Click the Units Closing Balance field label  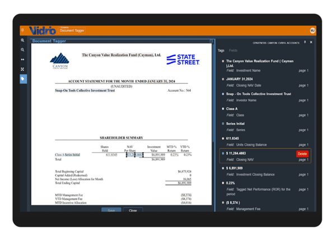pyautogui.click(x=251, y=145)
